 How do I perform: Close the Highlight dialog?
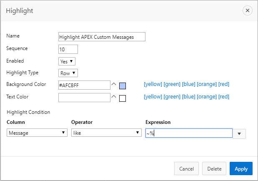(247, 10)
